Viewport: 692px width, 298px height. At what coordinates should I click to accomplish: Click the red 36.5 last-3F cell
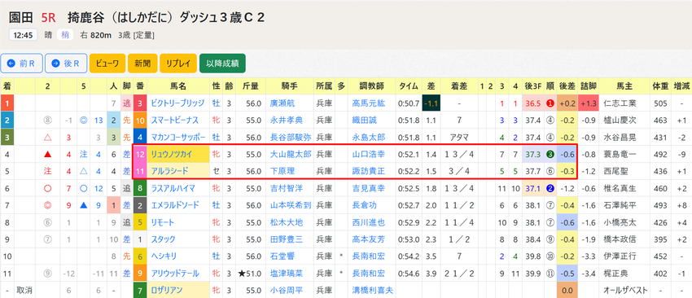[533, 103]
